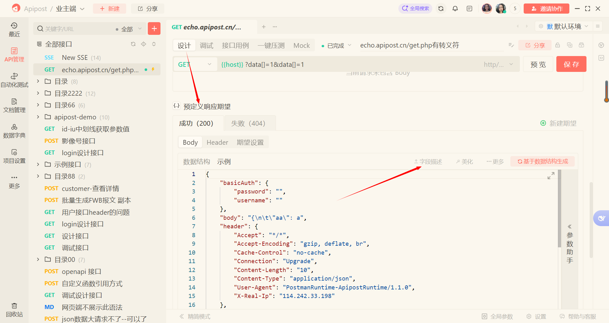Open the notifications bell

point(455,9)
